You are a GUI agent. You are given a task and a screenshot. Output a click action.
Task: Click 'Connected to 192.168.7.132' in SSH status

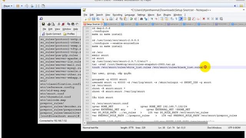click(x=53, y=121)
